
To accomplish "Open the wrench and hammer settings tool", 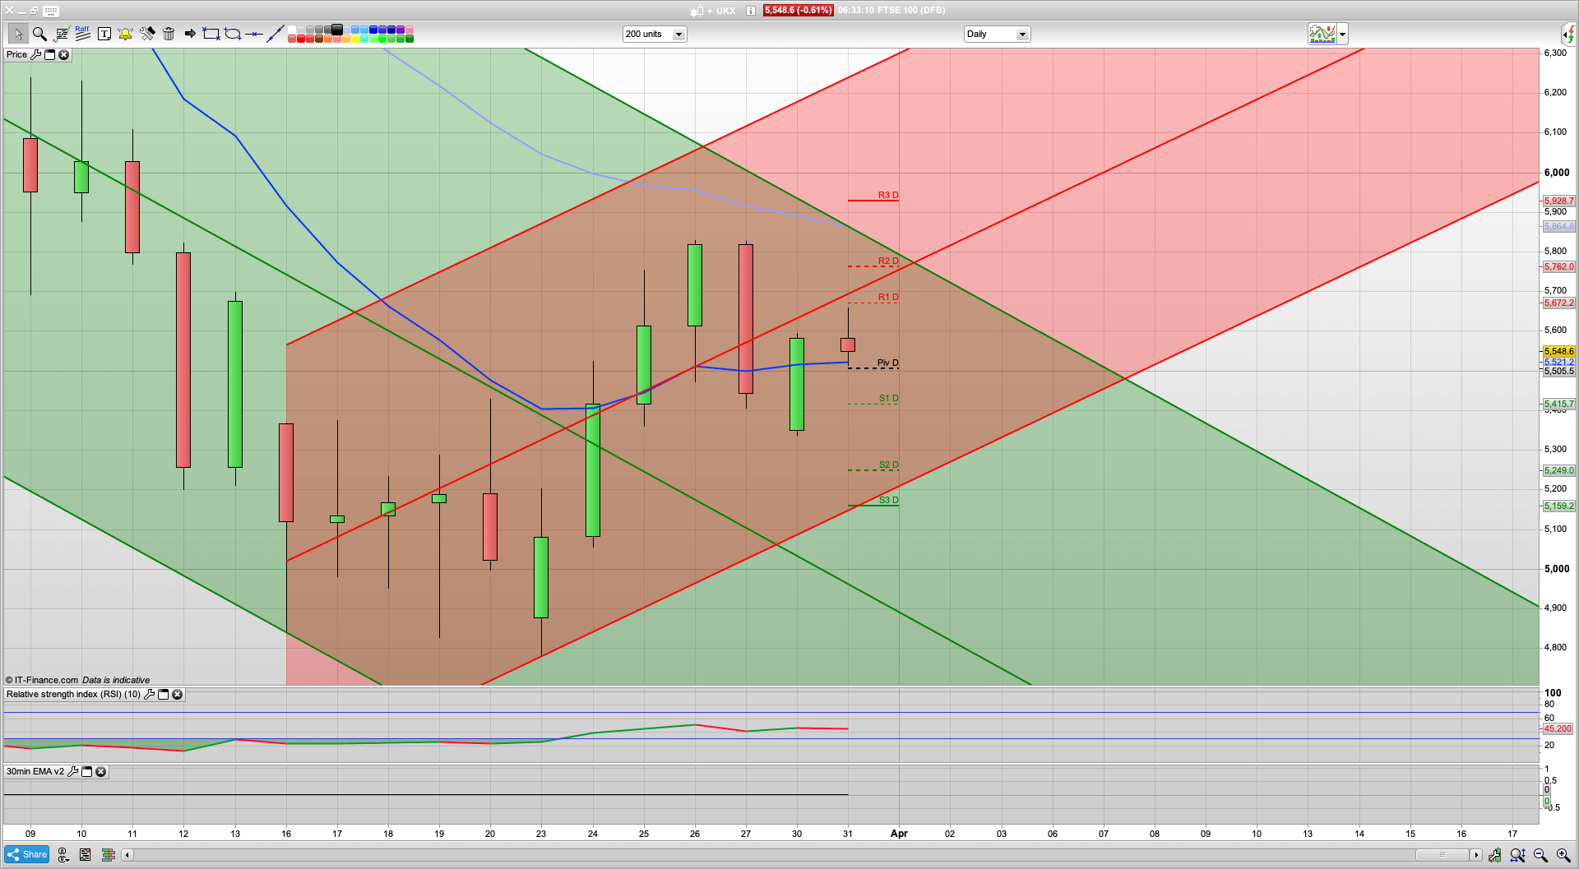I will pyautogui.click(x=147, y=34).
